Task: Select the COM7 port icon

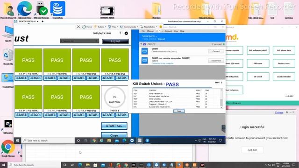Action: (x=144, y=61)
